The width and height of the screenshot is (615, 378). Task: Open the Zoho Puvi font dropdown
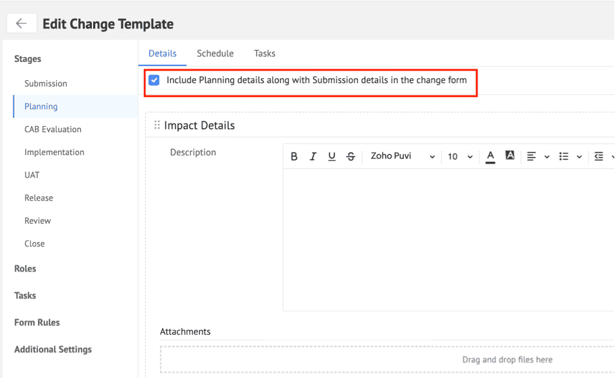tap(402, 156)
